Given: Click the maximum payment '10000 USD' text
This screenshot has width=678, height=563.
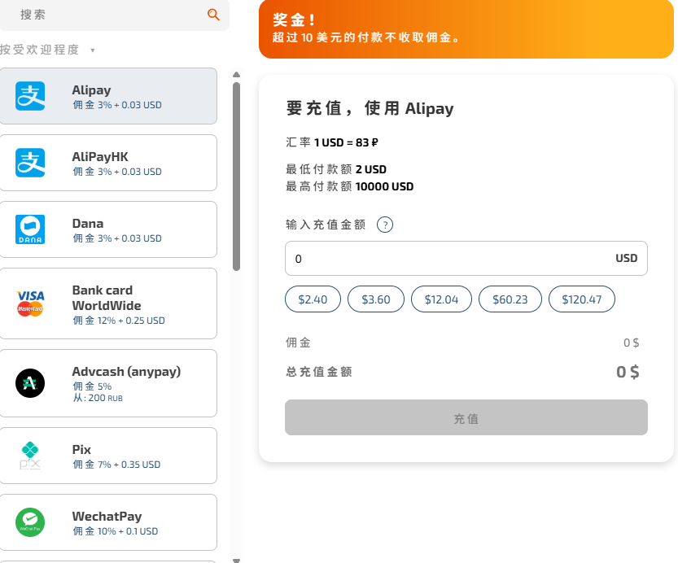Looking at the screenshot, I should [x=384, y=186].
